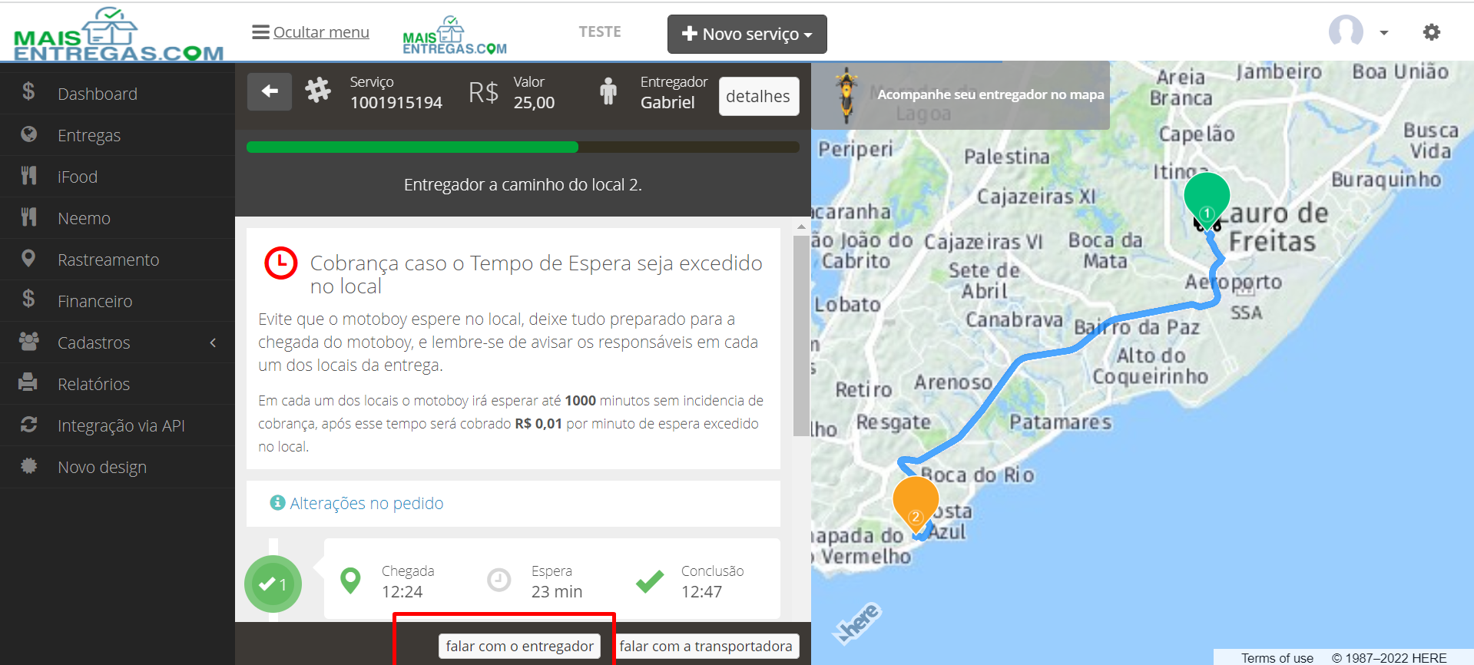1474x665 pixels.
Task: Open the Novo serviço dropdown
Action: pos(747,34)
